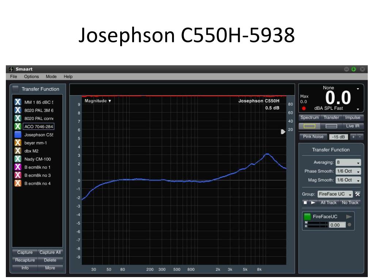Viewport: 374px width, 280px height.
Task: Click the red SPL meter clip indicator
Action: (x=304, y=108)
